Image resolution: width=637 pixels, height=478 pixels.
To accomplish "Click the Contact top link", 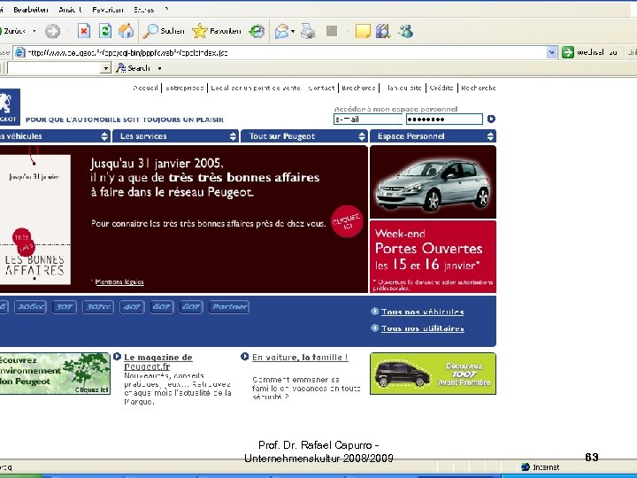I will tap(321, 88).
